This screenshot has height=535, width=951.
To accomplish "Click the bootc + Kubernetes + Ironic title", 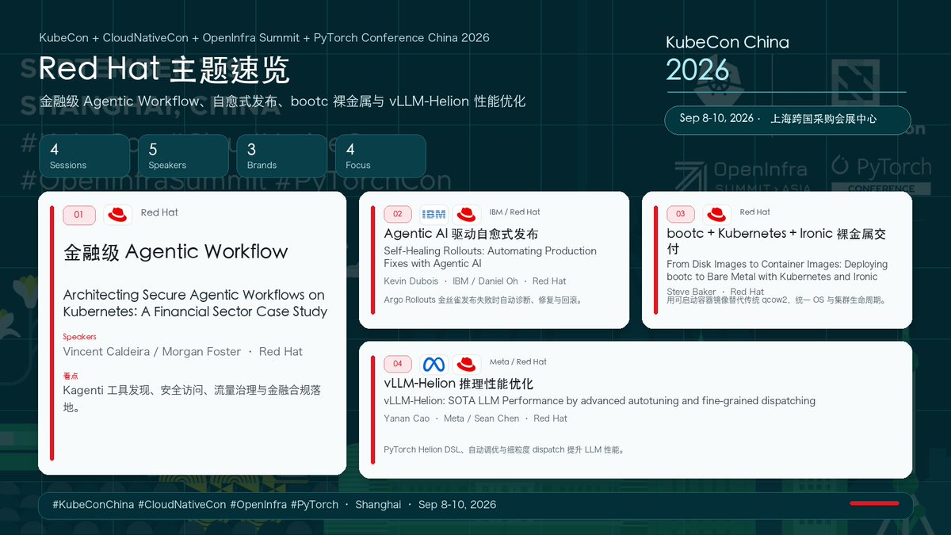I will [777, 240].
